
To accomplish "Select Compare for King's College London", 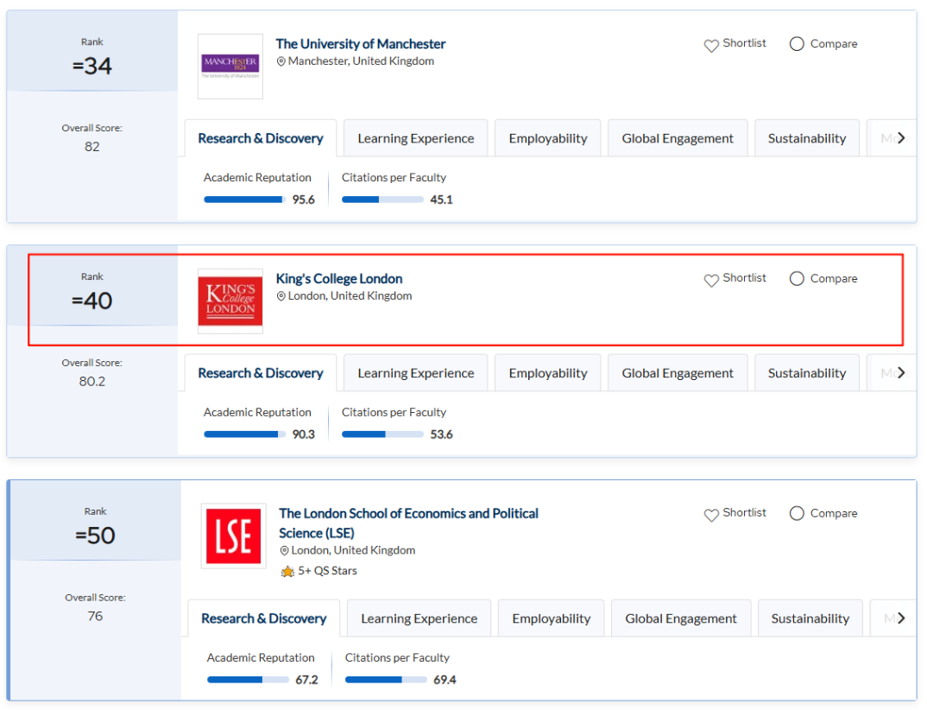I will (x=797, y=279).
